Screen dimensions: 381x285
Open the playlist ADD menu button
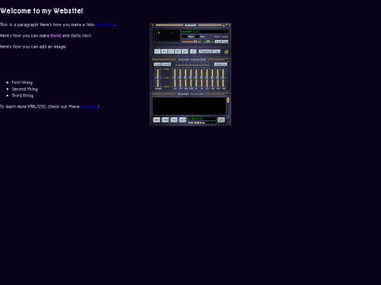click(157, 120)
